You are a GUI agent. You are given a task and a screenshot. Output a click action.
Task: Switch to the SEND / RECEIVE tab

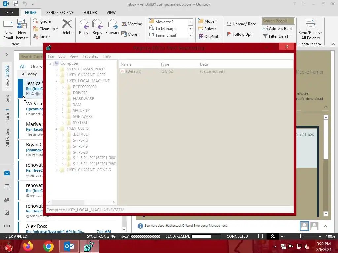60,12
